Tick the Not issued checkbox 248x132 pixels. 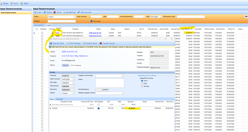pyautogui.click(x=92, y=21)
